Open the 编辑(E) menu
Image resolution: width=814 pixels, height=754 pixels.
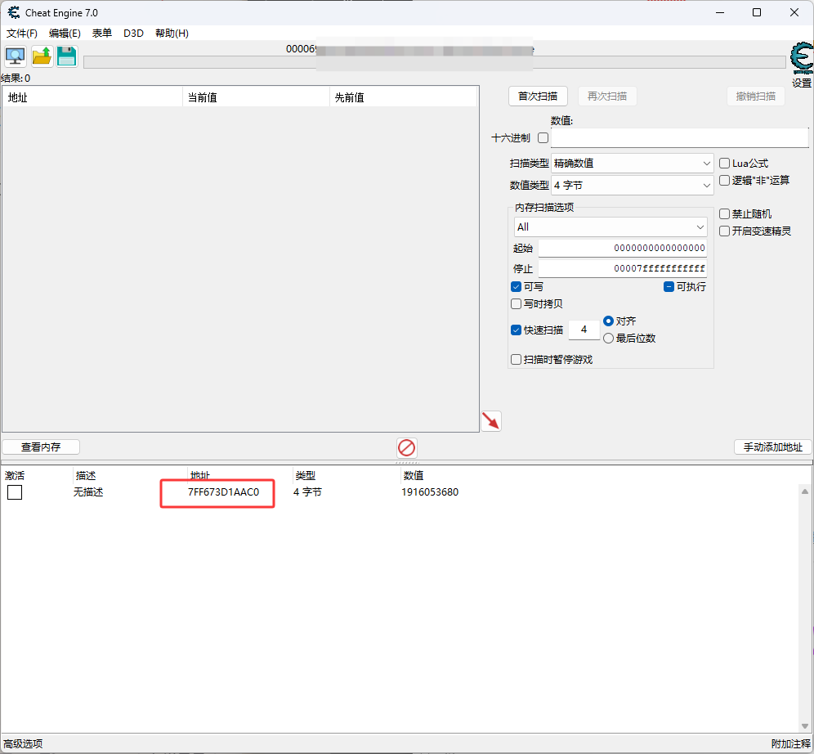[x=65, y=34]
